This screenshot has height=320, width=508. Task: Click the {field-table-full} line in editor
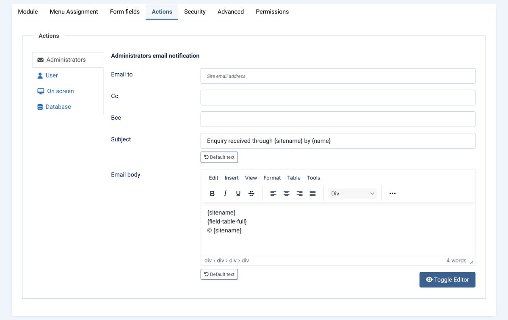tap(227, 221)
